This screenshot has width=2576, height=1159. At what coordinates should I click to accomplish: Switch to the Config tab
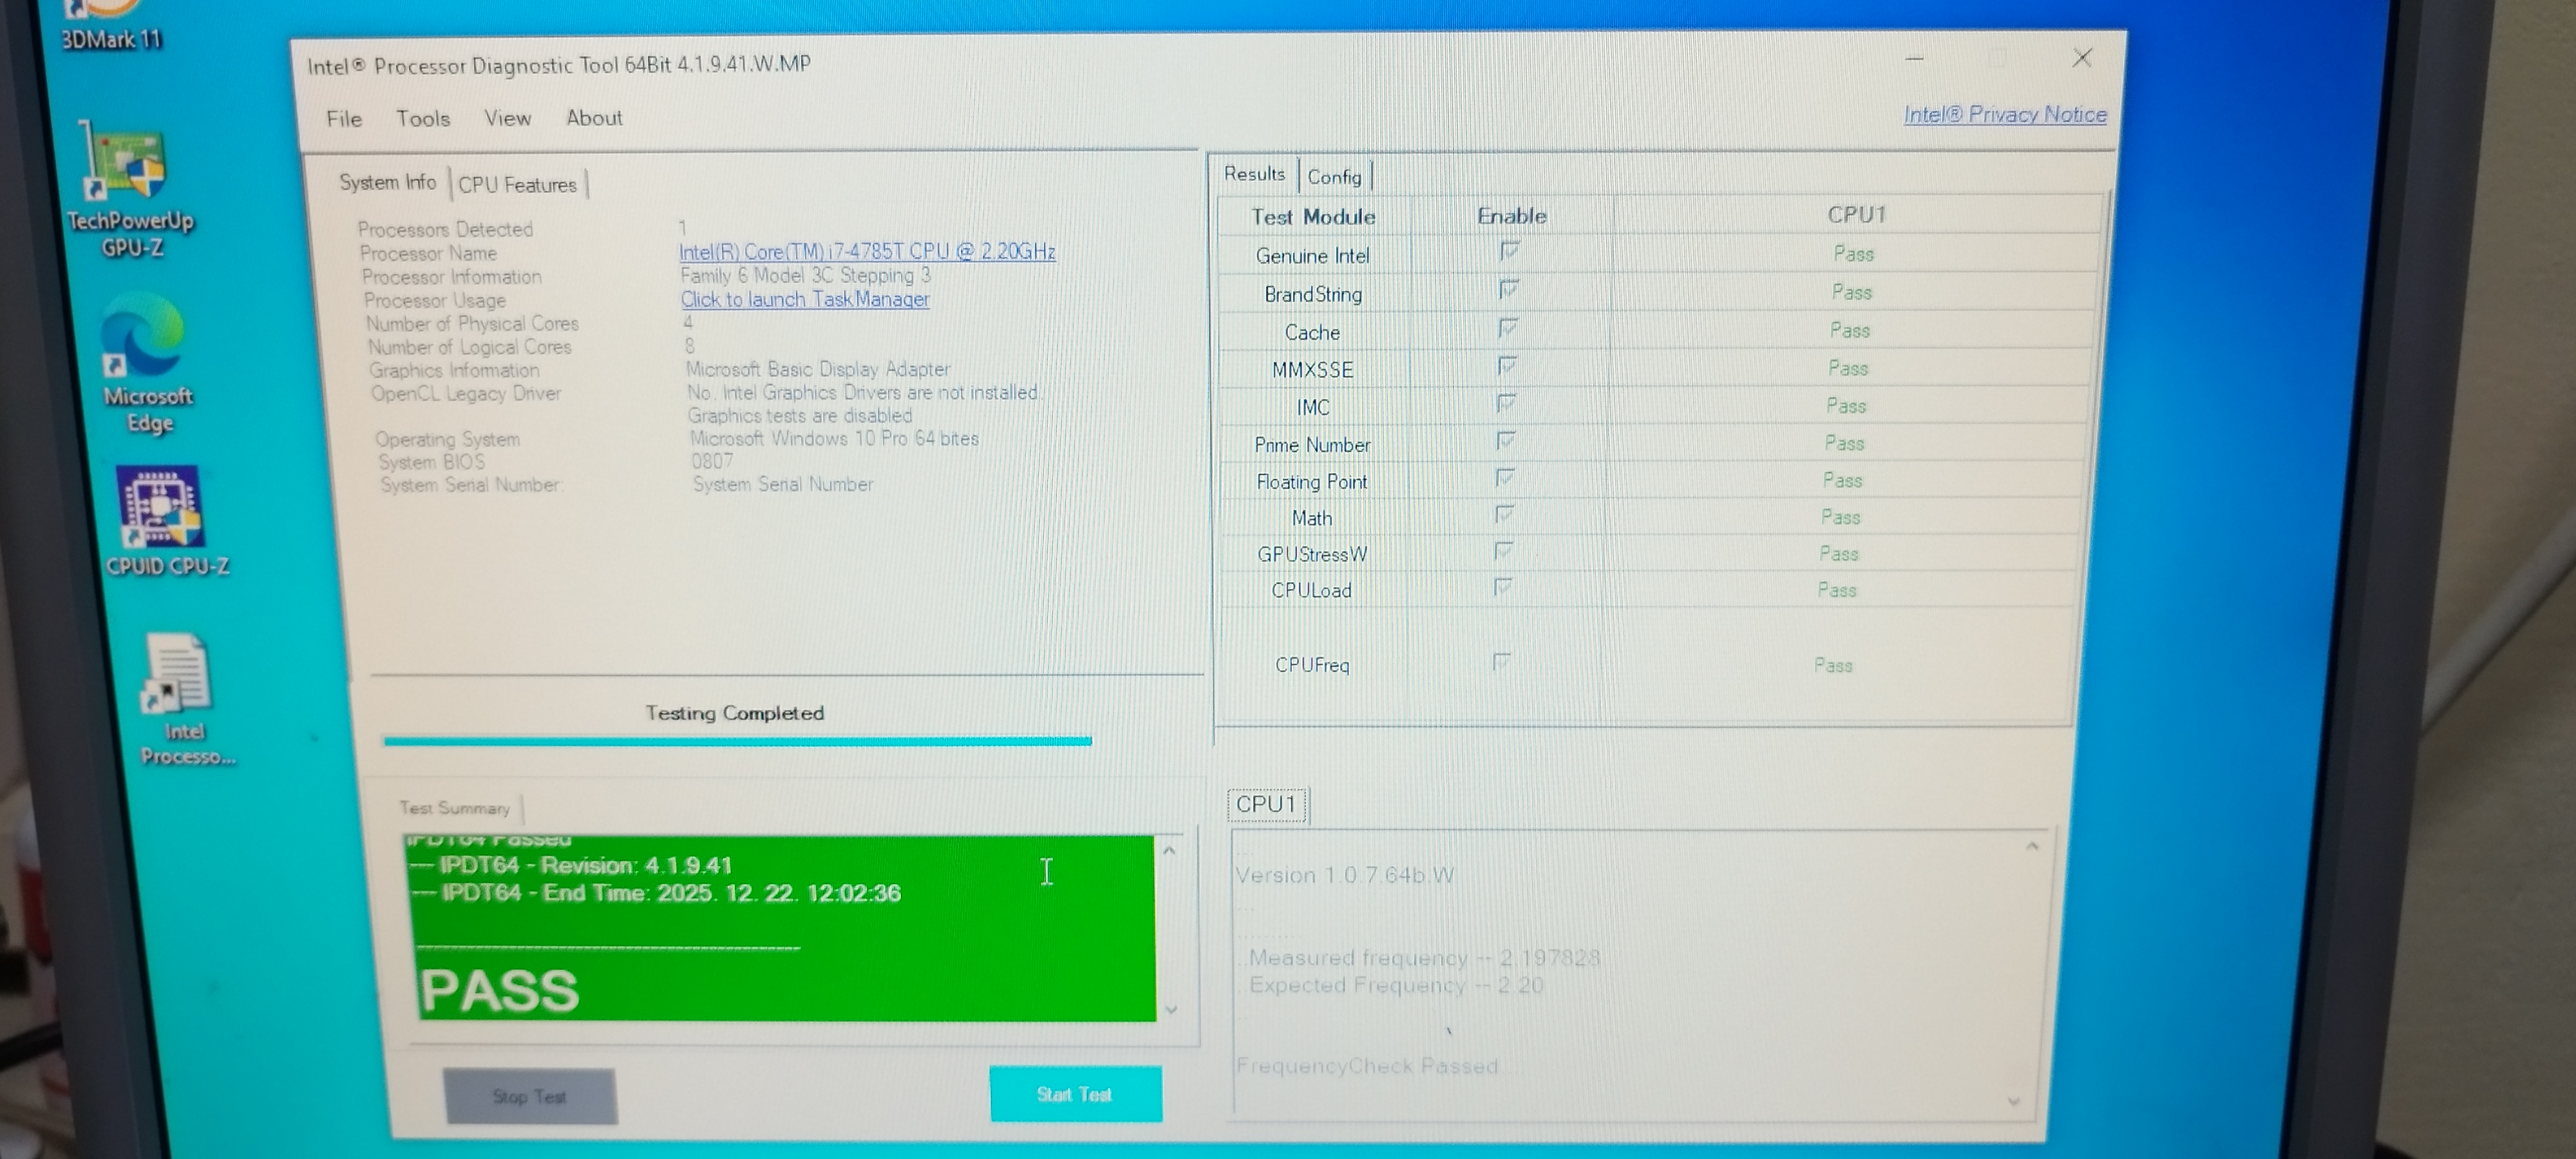click(x=1334, y=177)
